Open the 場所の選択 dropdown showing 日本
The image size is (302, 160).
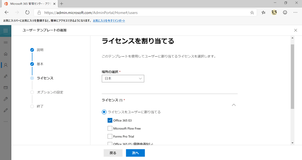(x=123, y=78)
